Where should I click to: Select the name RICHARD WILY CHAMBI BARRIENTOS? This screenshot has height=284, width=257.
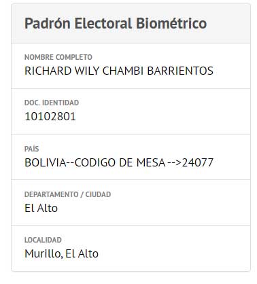(119, 71)
